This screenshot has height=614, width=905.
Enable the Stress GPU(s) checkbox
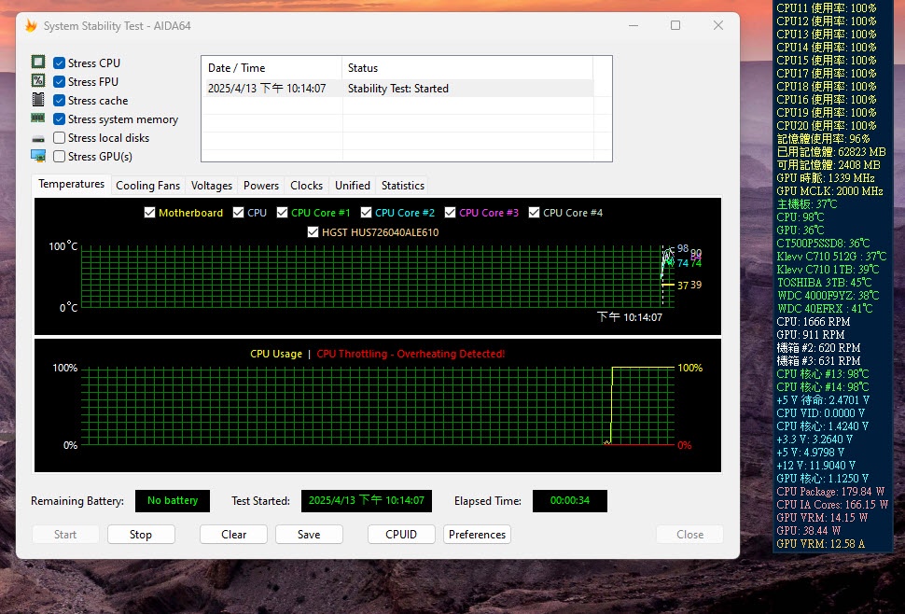pos(60,157)
